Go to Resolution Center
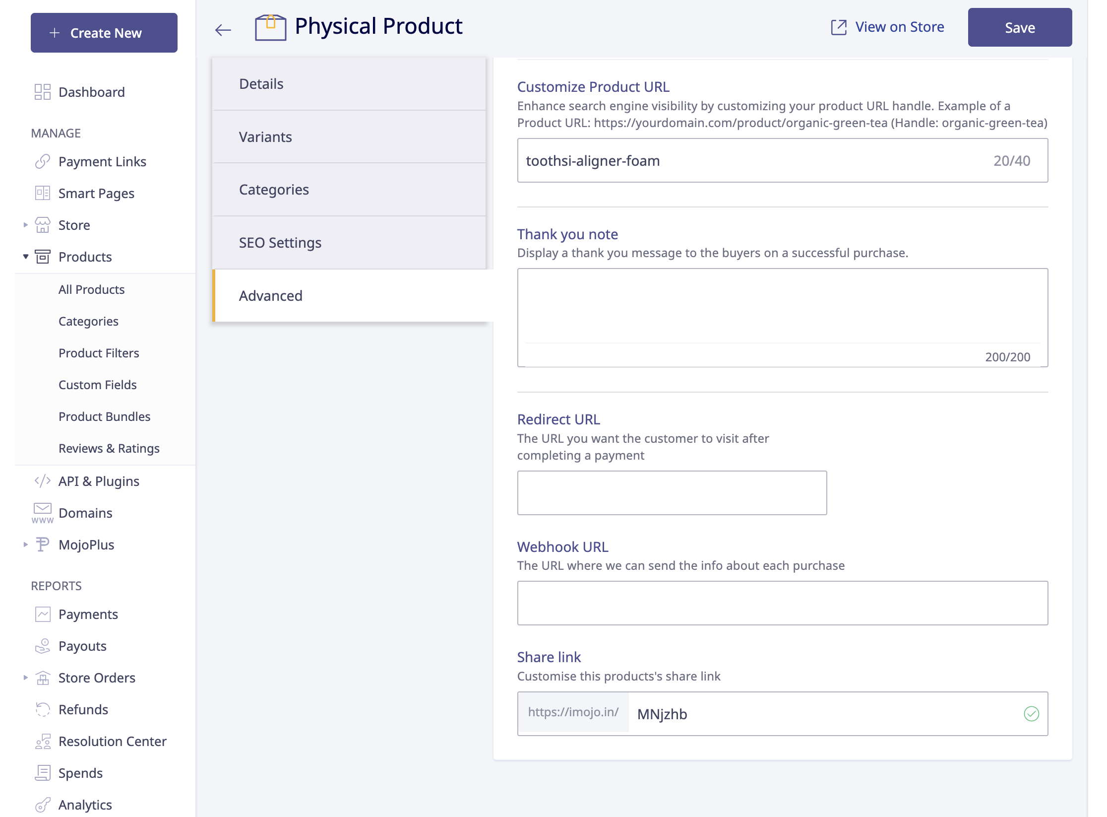This screenshot has width=1107, height=817. pyautogui.click(x=112, y=741)
